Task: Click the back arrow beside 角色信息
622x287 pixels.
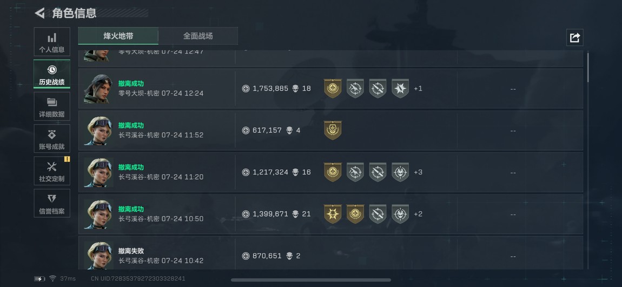Action: pos(39,13)
